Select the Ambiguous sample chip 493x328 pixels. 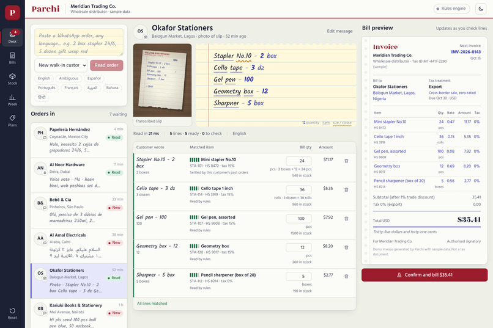(x=69, y=78)
